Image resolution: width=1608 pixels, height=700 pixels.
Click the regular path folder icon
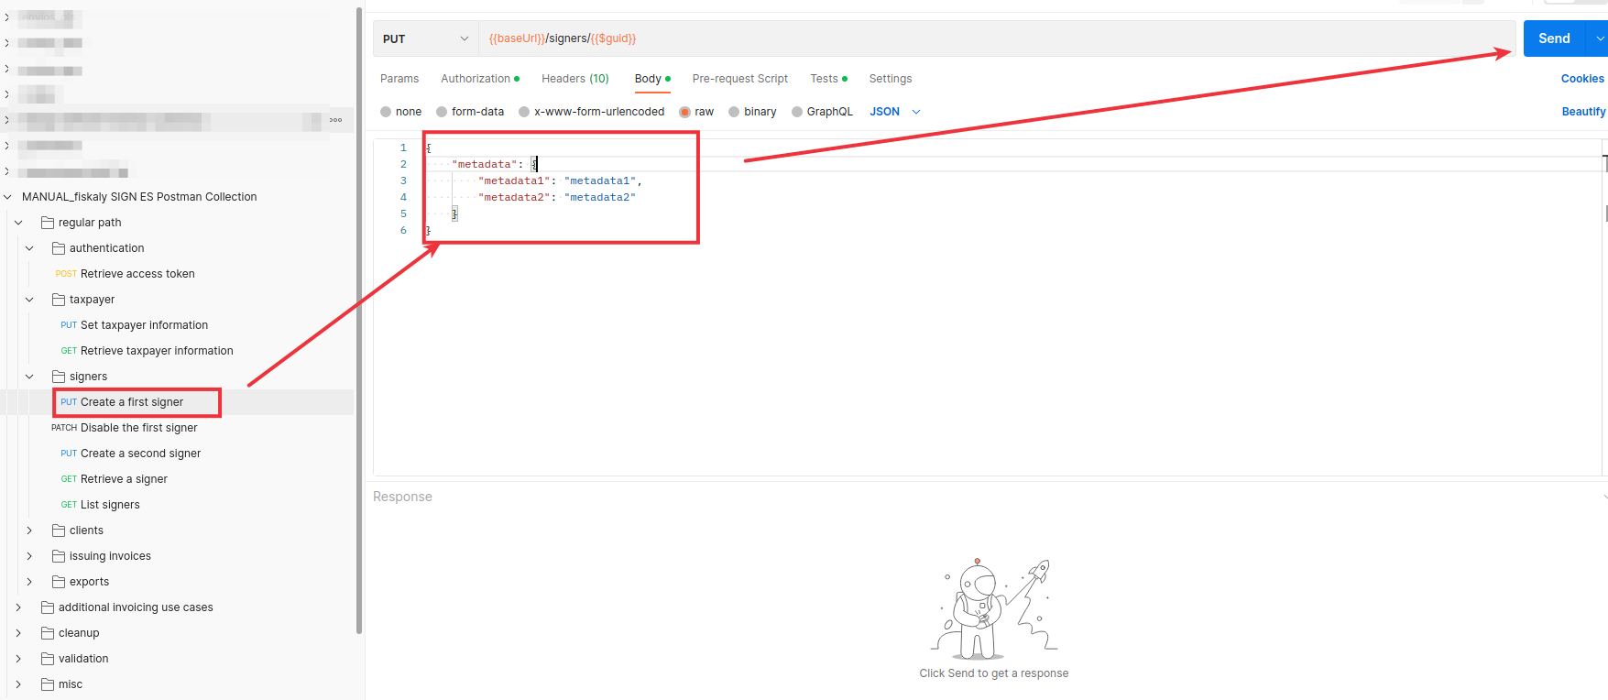48,223
